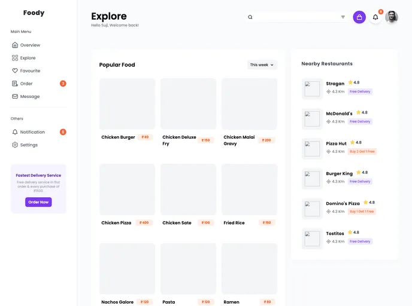Go to the Order menu item
This screenshot has width=412, height=306.
coord(26,84)
